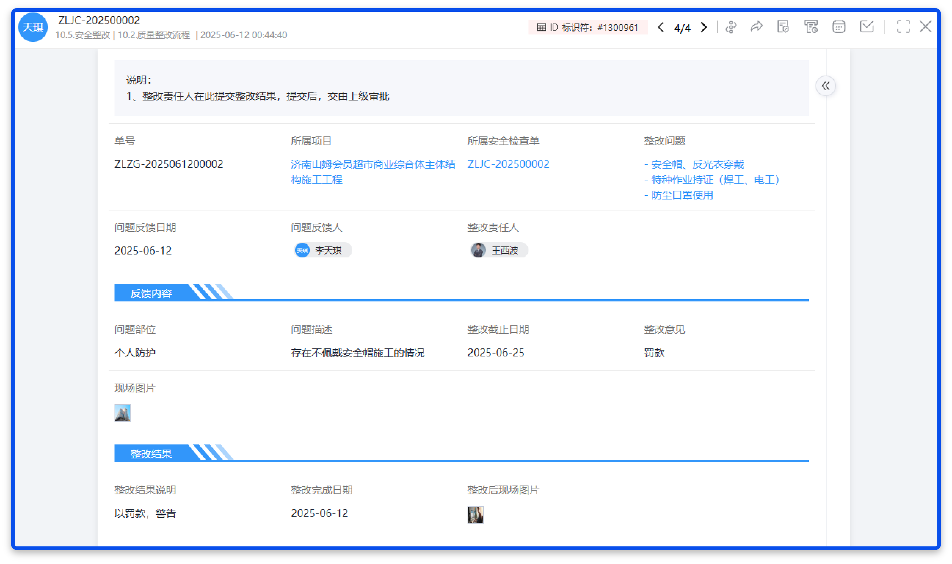Open the calendar icon in the top toolbar
The width and height of the screenshot is (952, 564).
coord(838,27)
